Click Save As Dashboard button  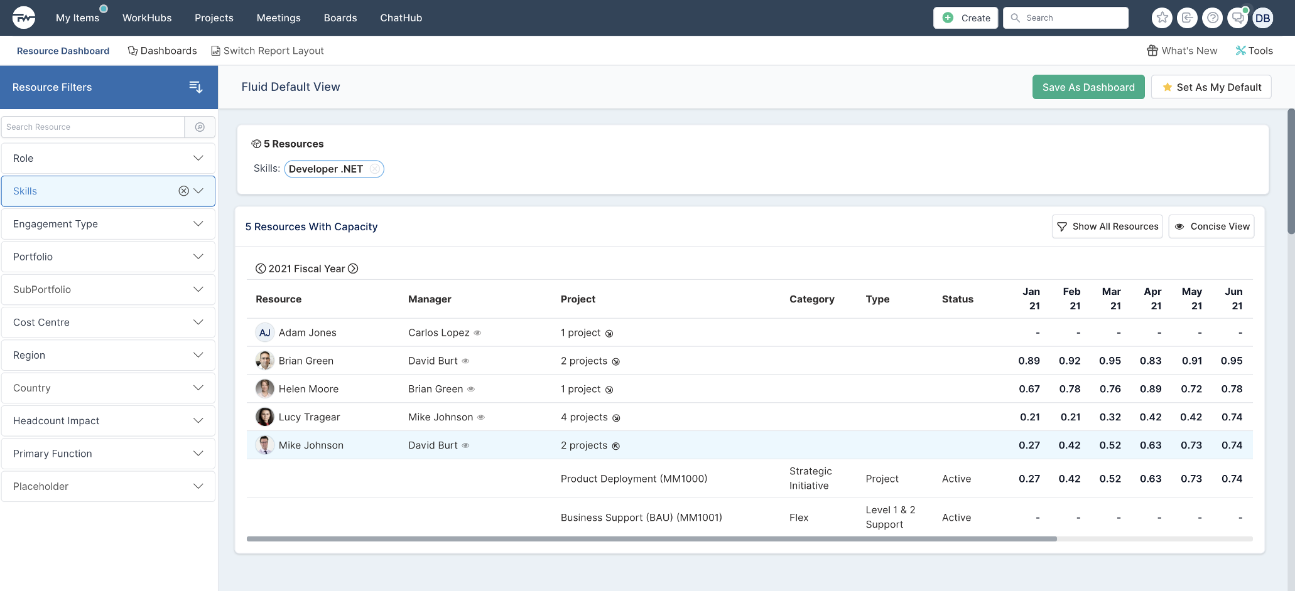coord(1088,87)
